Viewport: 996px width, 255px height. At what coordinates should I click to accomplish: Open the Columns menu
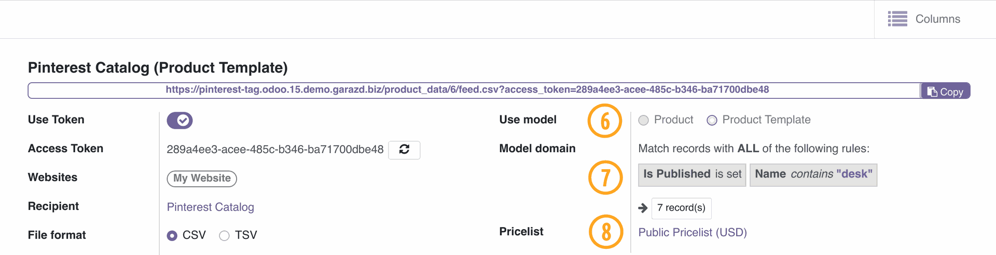924,19
